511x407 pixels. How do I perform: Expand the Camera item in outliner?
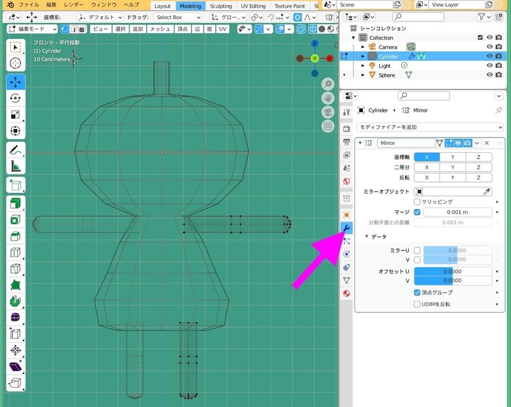[363, 47]
